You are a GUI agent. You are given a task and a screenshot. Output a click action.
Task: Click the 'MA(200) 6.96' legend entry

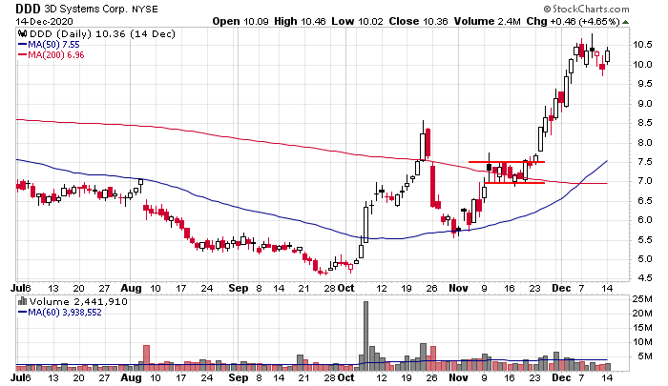pos(55,55)
